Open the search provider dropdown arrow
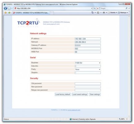The width and height of the screenshot is (134, 124). tap(129, 8)
